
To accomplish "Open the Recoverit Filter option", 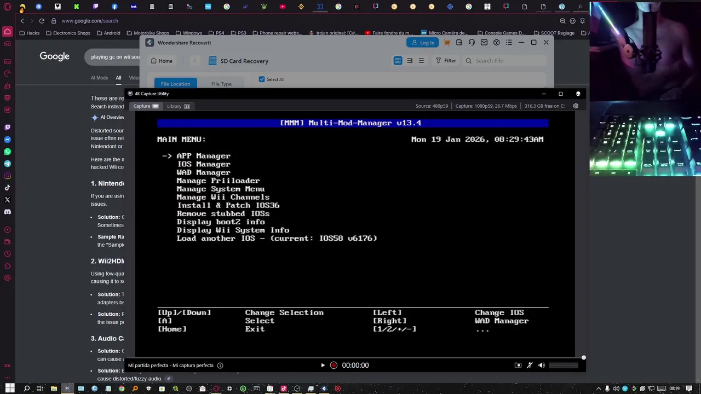I will click(x=445, y=61).
